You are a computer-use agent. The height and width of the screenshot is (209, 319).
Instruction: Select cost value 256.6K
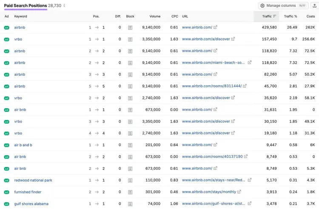[x=308, y=39]
